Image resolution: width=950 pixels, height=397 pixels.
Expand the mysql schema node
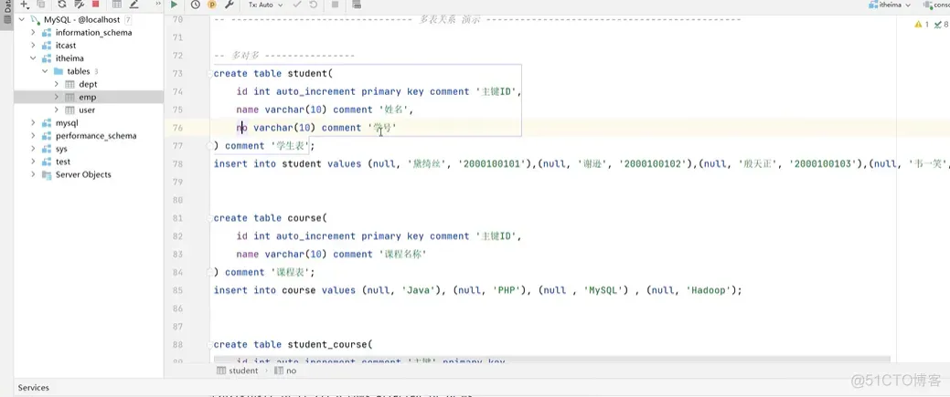coord(33,123)
